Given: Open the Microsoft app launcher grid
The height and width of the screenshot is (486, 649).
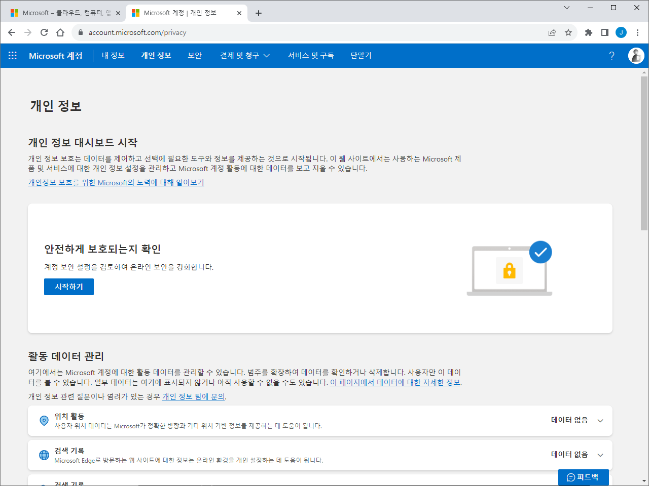Looking at the screenshot, I should tap(13, 56).
